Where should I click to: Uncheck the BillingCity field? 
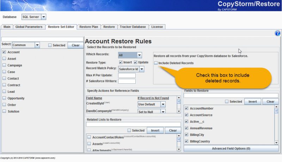187,135
